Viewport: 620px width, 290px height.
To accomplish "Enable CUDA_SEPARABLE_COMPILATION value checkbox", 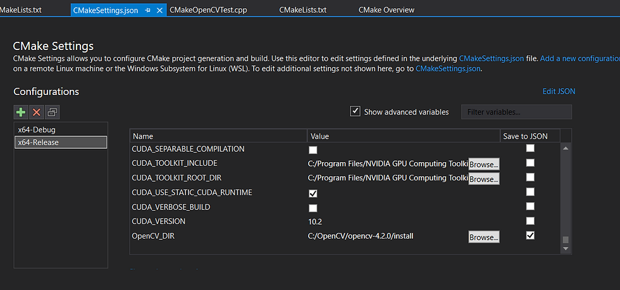I will [x=313, y=150].
